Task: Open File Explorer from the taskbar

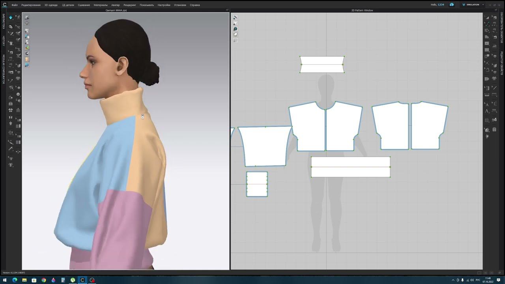Action: 24,280
